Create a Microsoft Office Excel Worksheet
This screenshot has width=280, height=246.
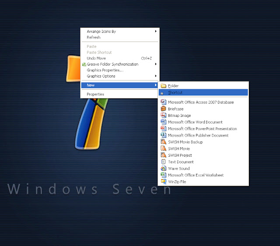click(x=203, y=175)
